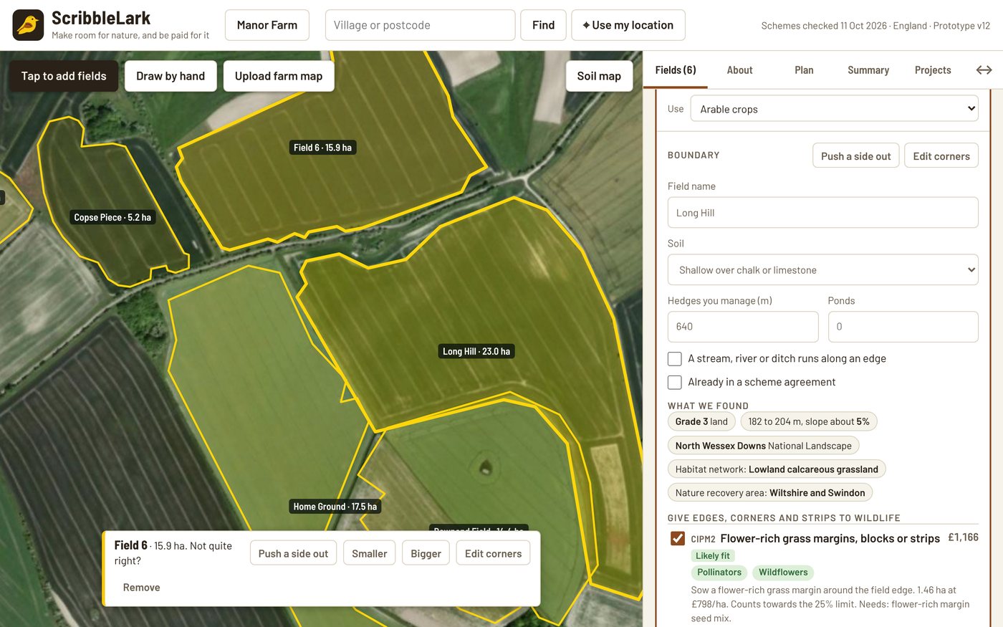Click the Ponds number input
Image resolution: width=1003 pixels, height=627 pixels.
(x=903, y=327)
